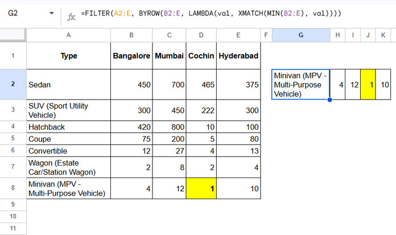Select the 'Convertible' cell
Screen dimensions: 396x235
coord(68,150)
